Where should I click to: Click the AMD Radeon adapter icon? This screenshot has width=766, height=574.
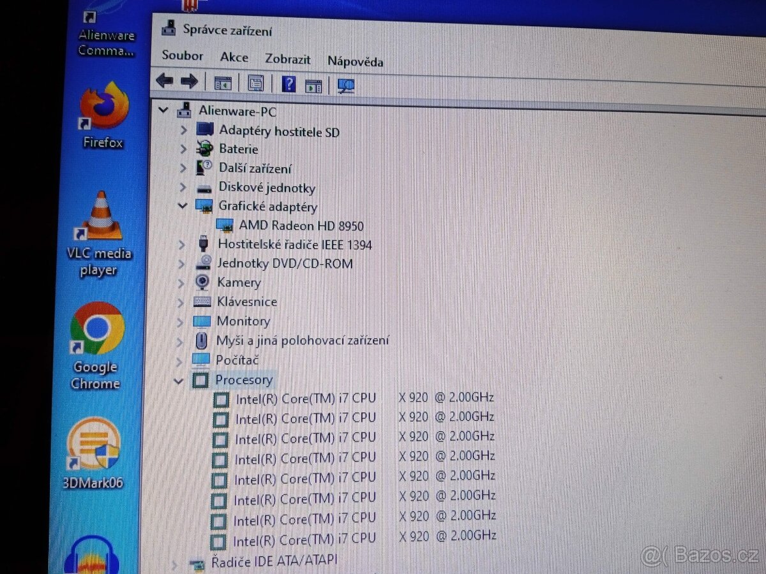[x=225, y=225]
